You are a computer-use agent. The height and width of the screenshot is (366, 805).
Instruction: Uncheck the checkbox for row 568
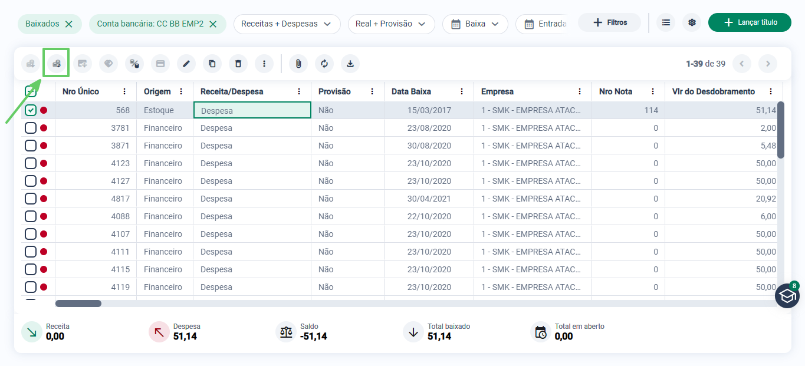point(31,110)
